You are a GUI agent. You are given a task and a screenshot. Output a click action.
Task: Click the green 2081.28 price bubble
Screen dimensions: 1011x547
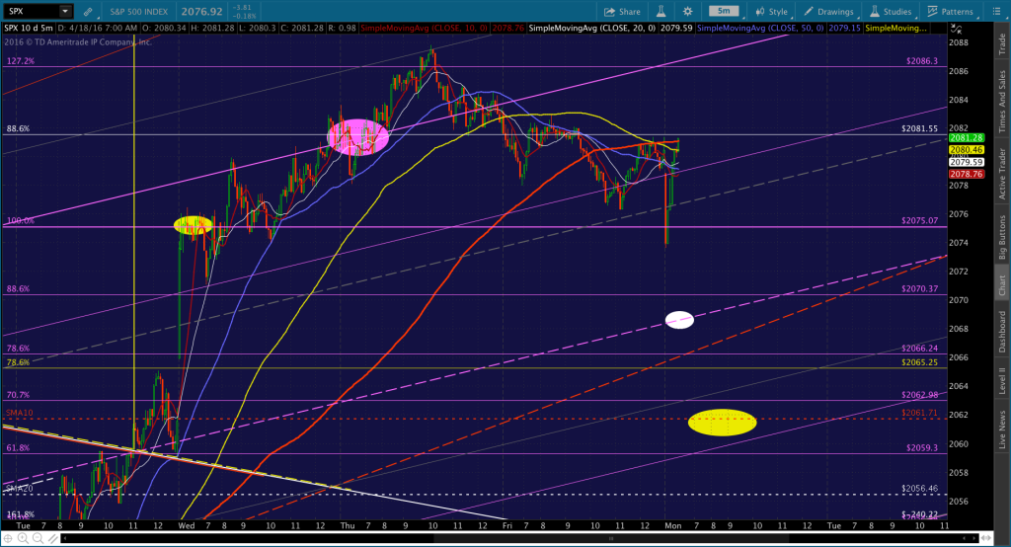point(966,138)
